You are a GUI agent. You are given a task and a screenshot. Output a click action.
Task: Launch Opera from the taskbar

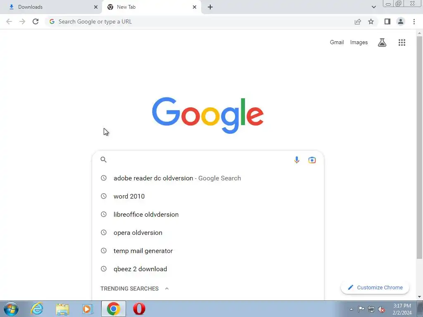(x=139, y=309)
